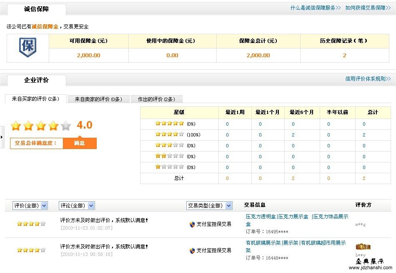Click the reviewer name b**y
Screen dimensions: 396x273
tap(361, 255)
